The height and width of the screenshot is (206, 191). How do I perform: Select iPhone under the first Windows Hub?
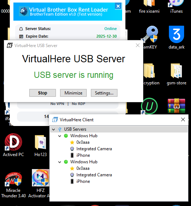[83, 155]
